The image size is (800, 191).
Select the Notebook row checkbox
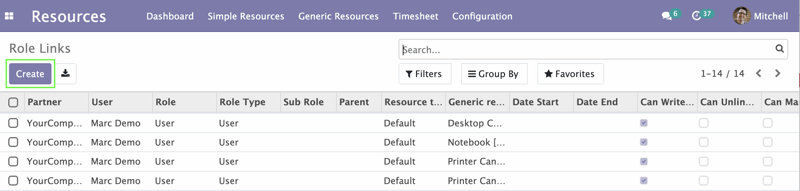point(13,142)
